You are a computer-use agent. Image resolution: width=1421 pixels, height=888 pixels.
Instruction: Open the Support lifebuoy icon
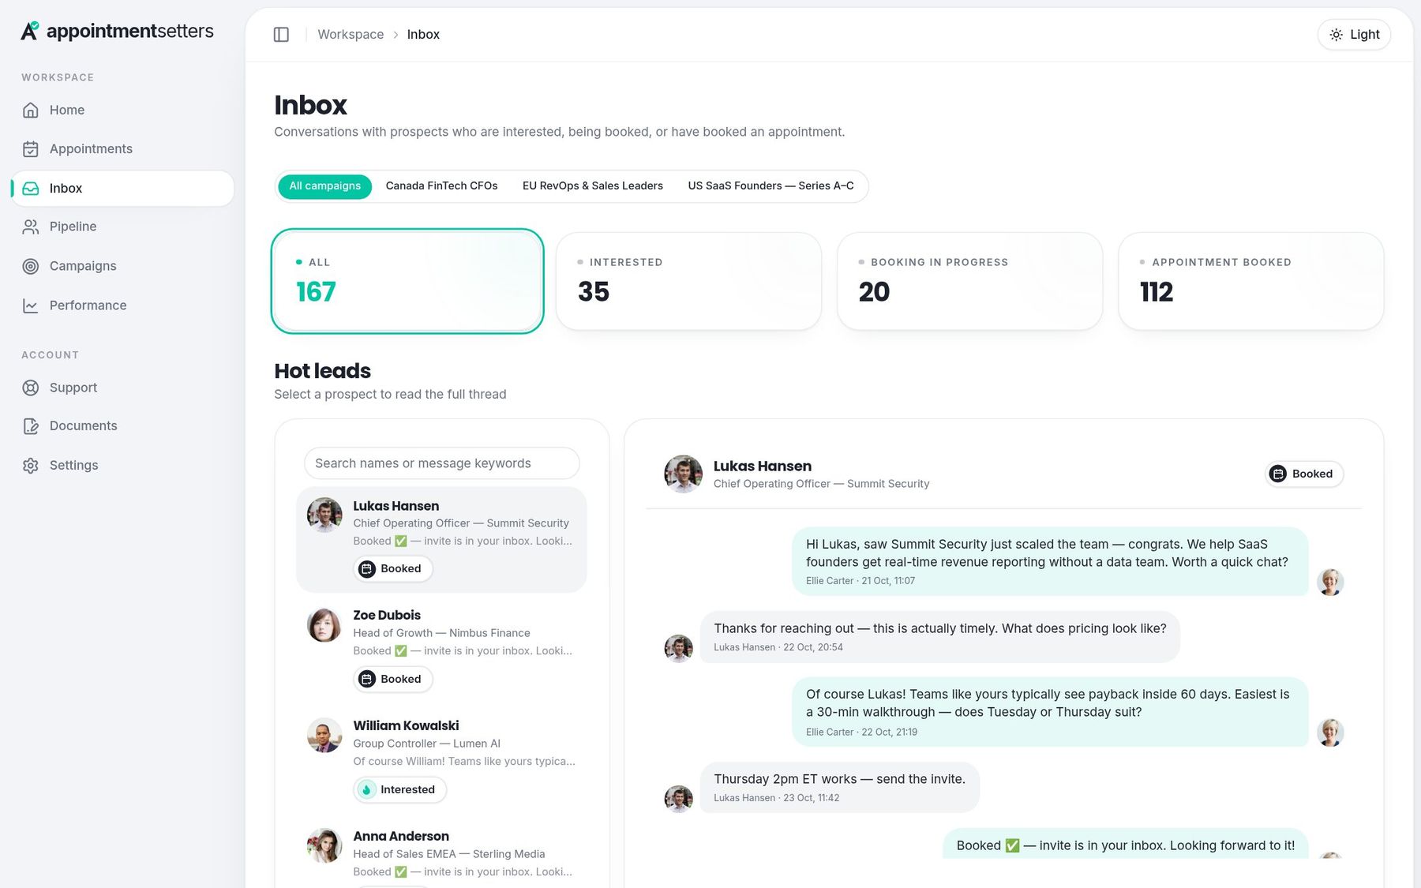[31, 388]
